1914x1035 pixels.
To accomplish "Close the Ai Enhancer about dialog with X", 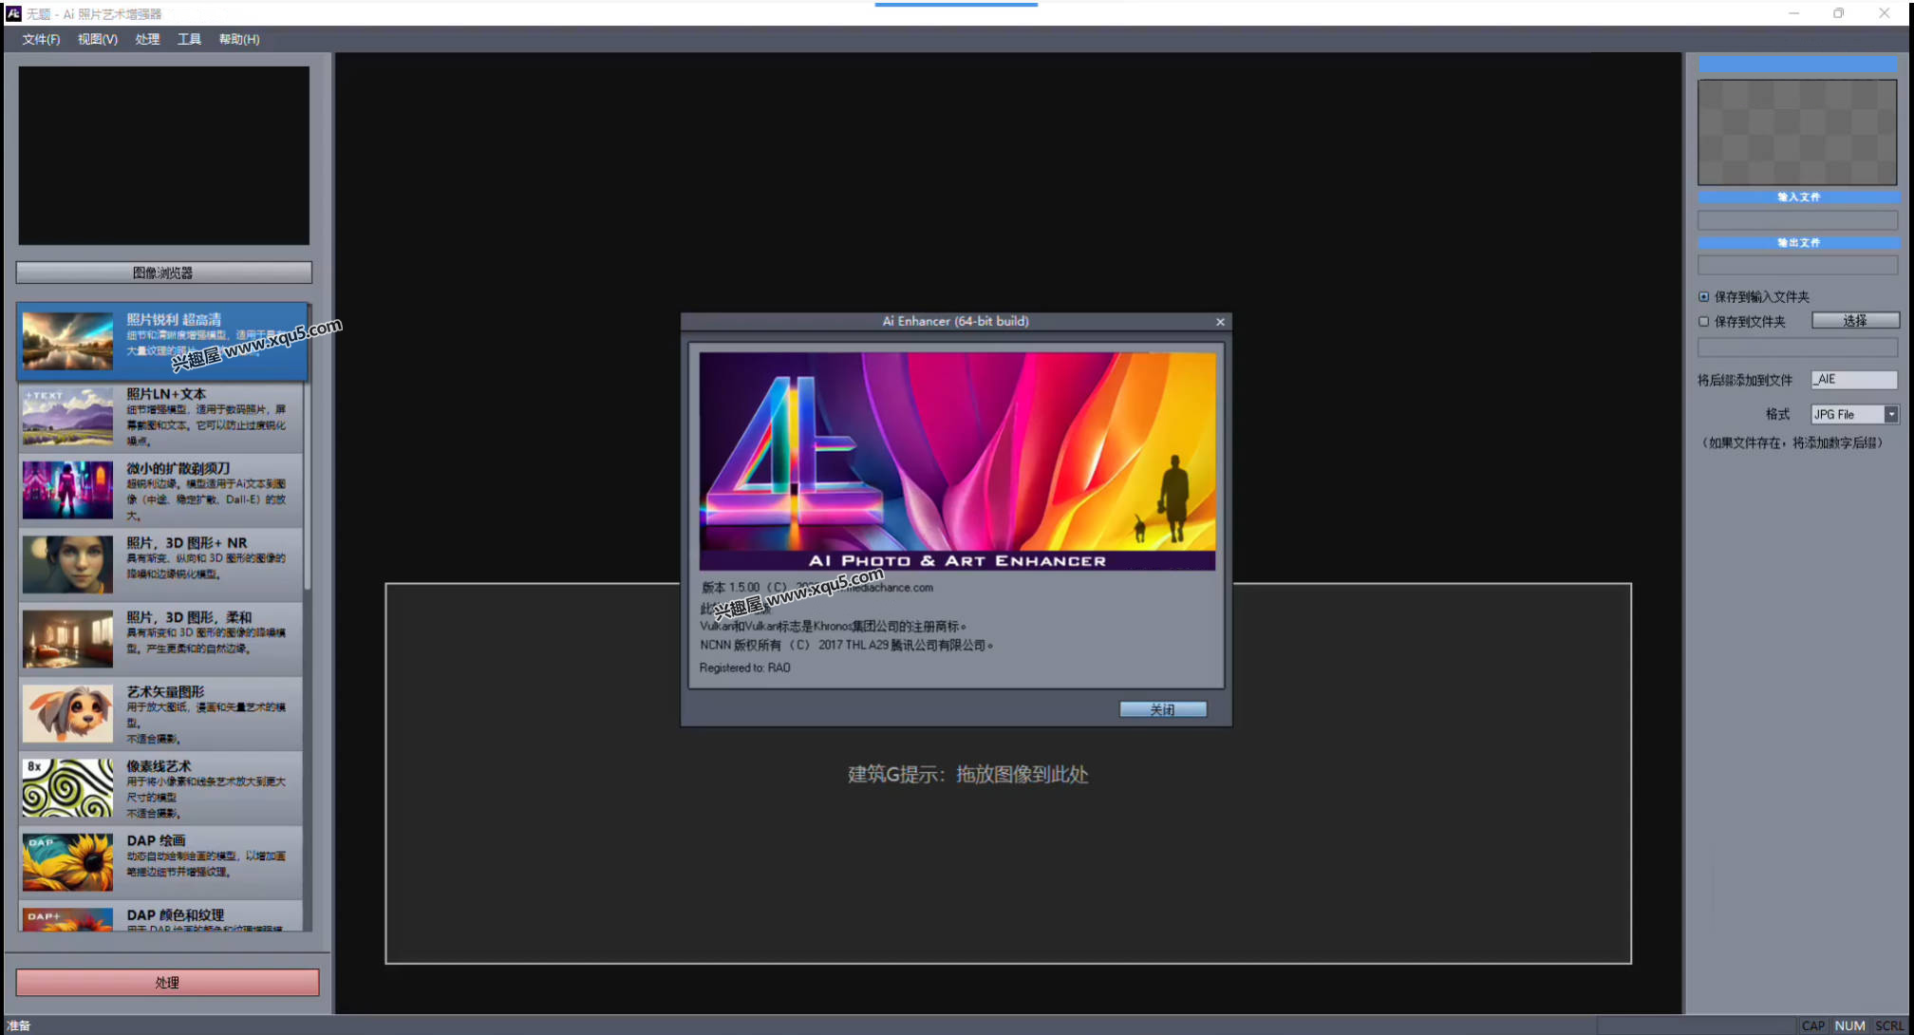I will [x=1220, y=322].
